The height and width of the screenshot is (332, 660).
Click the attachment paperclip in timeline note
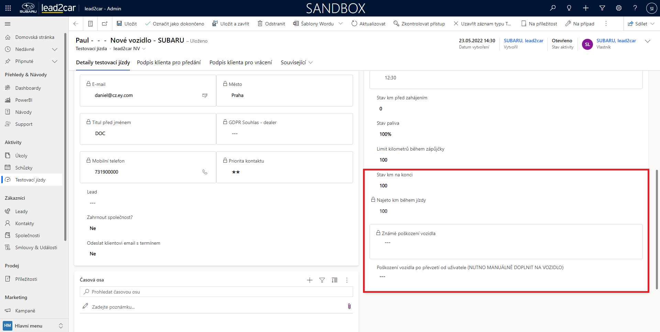[349, 306]
